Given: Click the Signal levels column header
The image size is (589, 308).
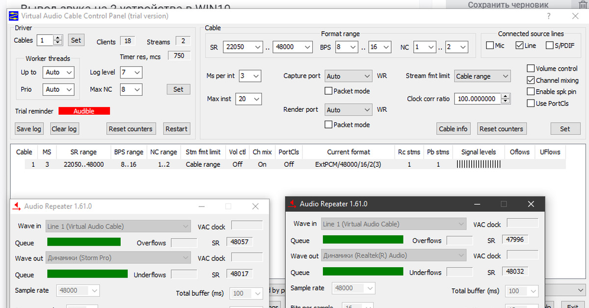Looking at the screenshot, I should [x=479, y=152].
